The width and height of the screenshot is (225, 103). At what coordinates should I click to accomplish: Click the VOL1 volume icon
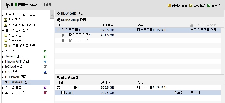click(63, 93)
